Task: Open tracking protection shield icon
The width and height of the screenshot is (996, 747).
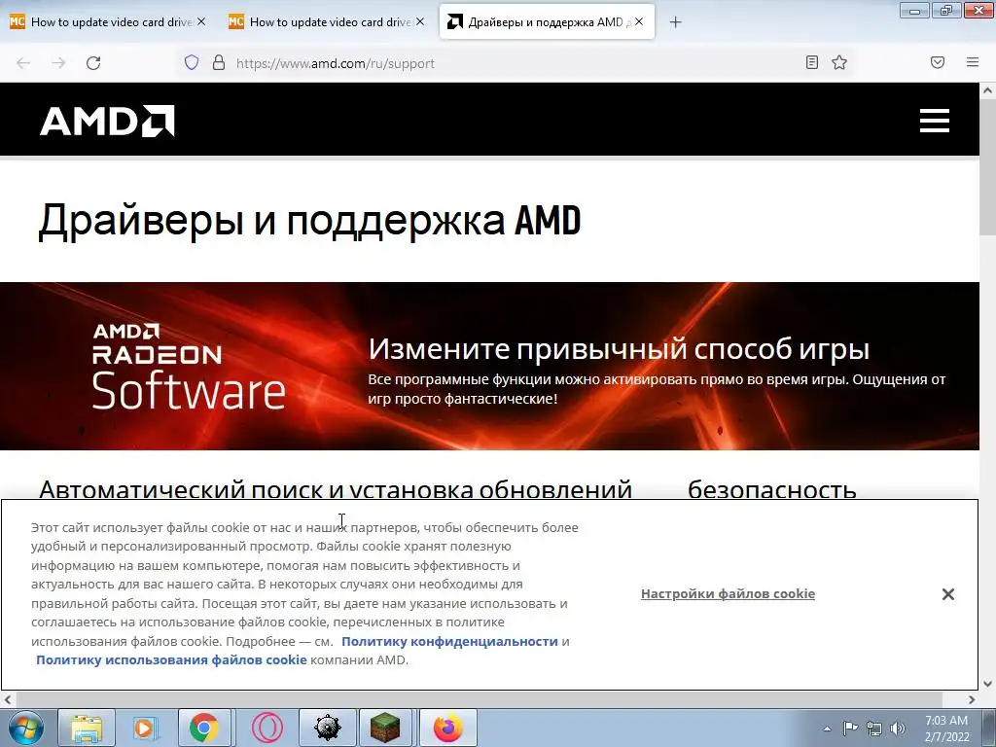Action: coord(192,62)
